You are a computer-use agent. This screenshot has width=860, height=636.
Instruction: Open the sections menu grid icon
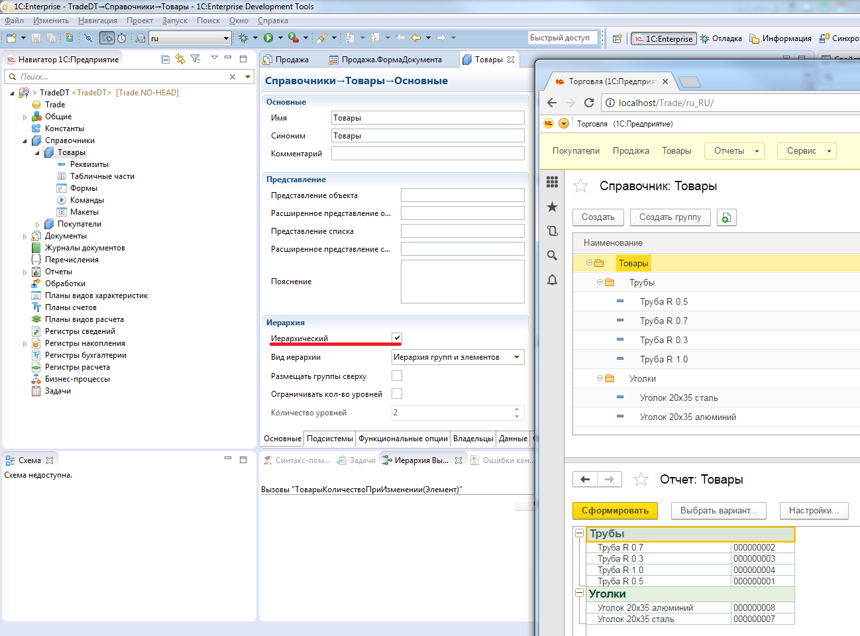click(x=552, y=182)
